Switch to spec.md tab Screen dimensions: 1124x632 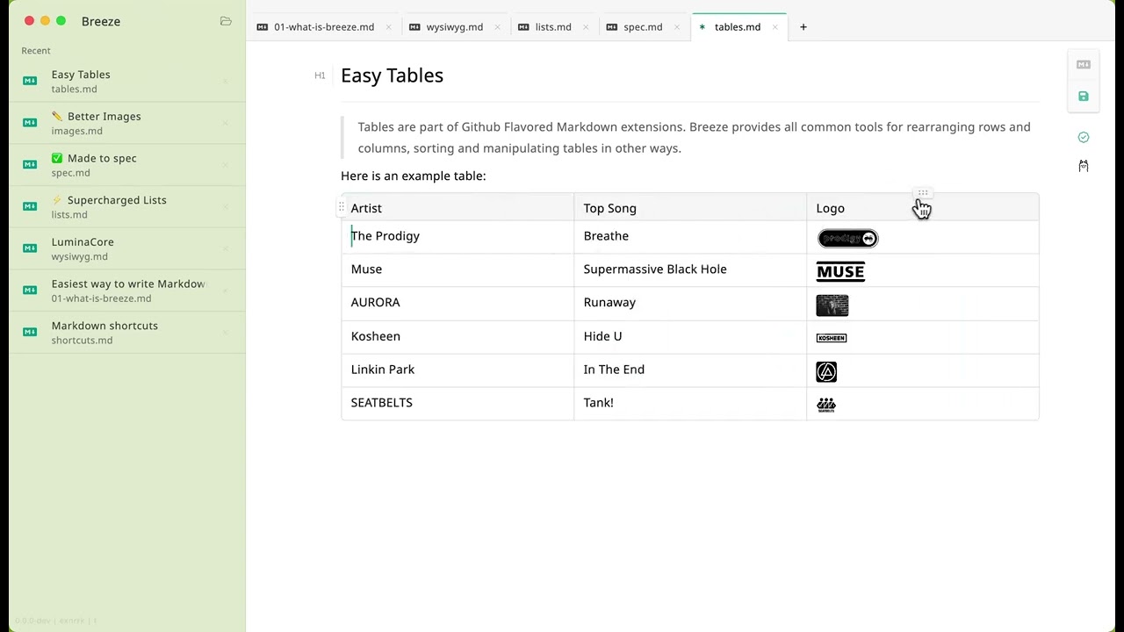click(x=643, y=27)
